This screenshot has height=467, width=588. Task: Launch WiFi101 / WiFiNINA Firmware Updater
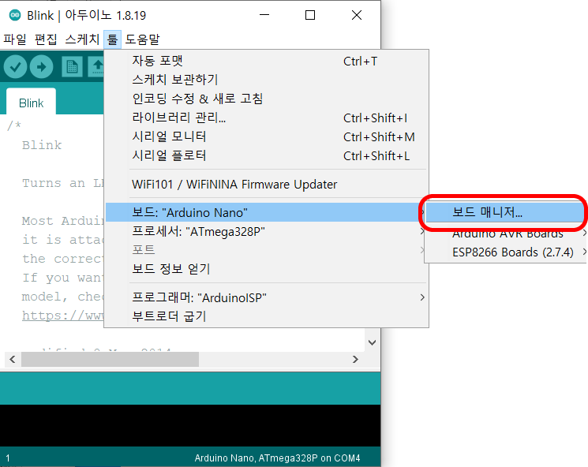point(266,185)
